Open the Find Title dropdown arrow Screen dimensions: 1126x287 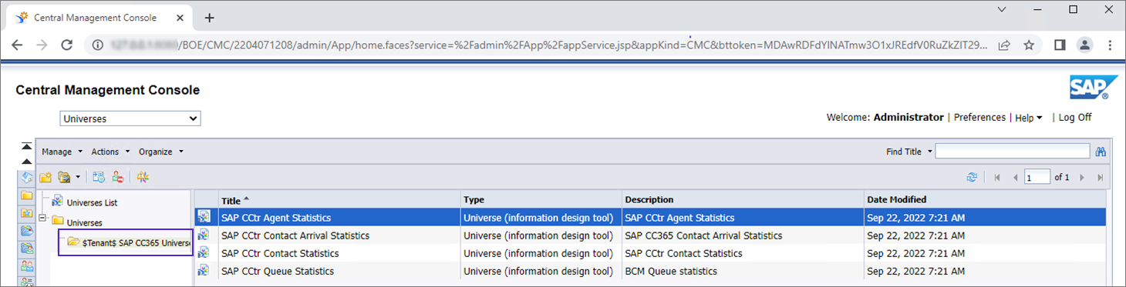(930, 152)
